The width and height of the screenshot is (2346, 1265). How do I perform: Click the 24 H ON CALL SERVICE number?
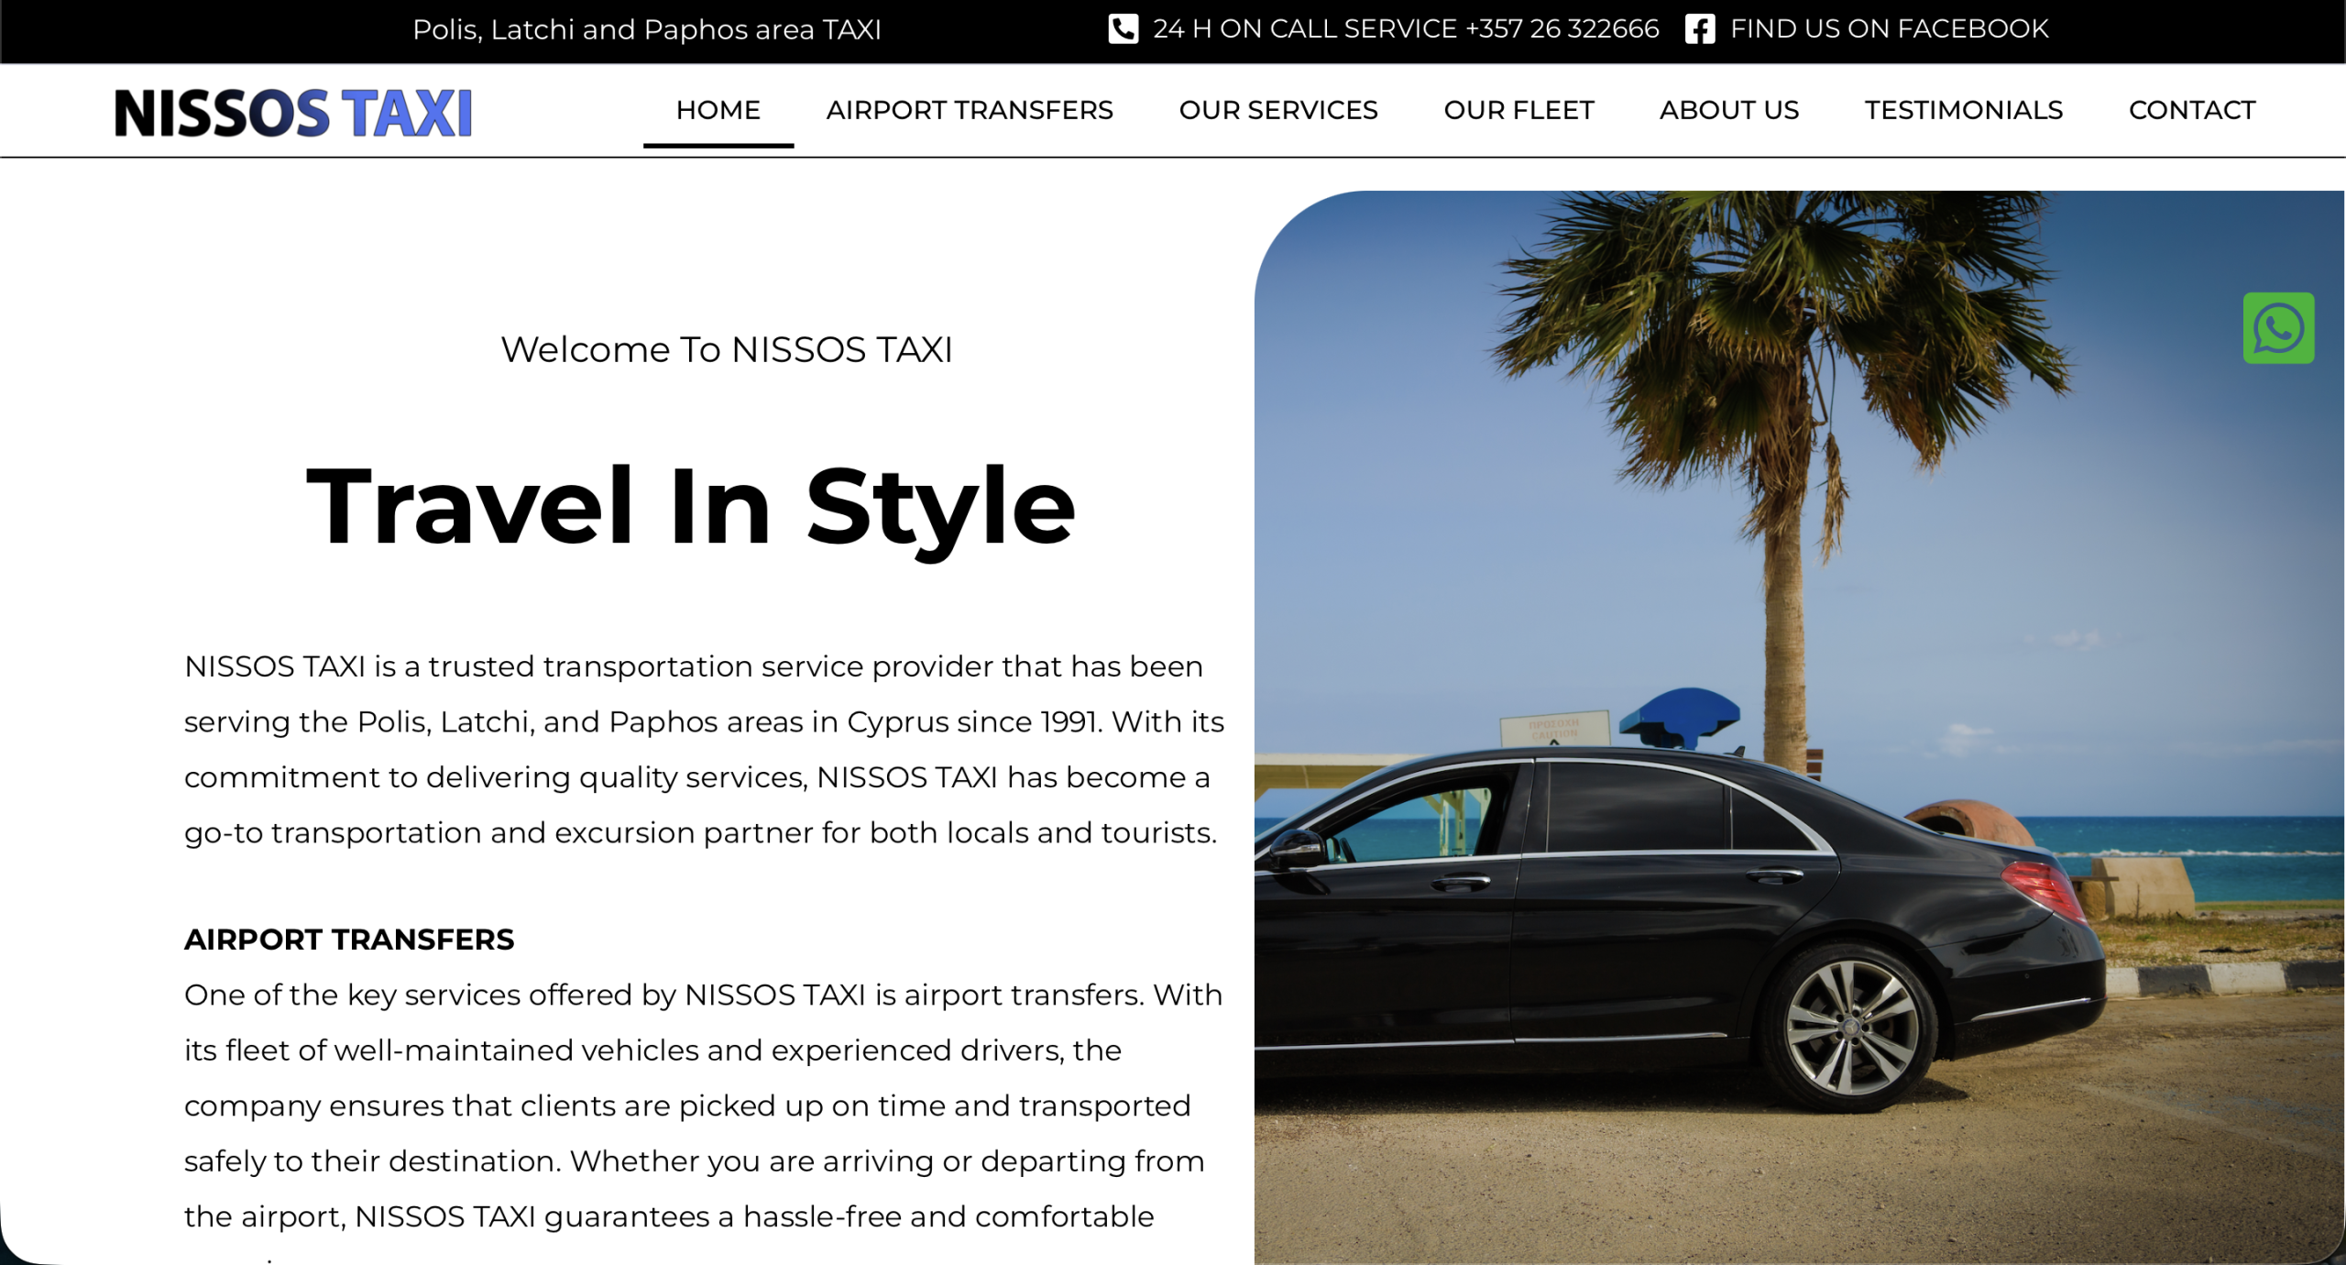(1405, 28)
